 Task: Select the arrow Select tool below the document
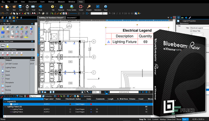(85, 92)
